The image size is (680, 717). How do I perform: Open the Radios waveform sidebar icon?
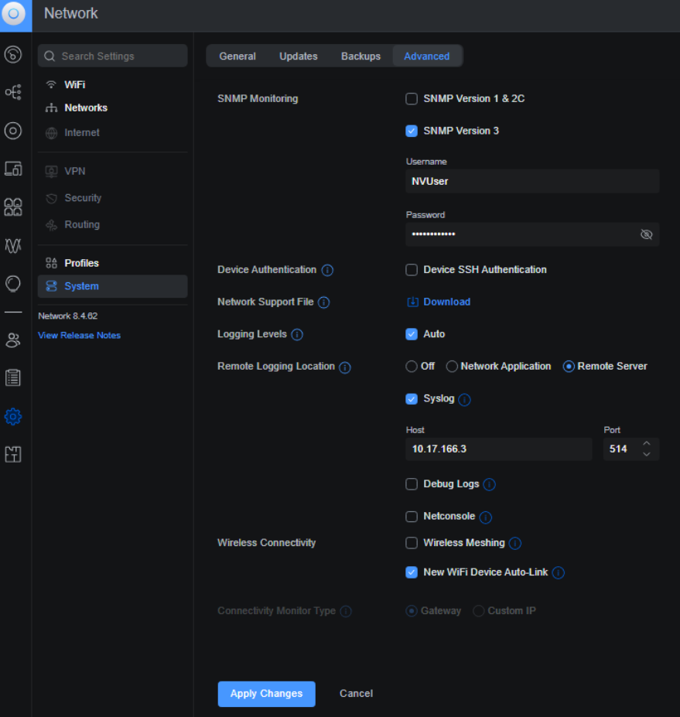pos(13,245)
